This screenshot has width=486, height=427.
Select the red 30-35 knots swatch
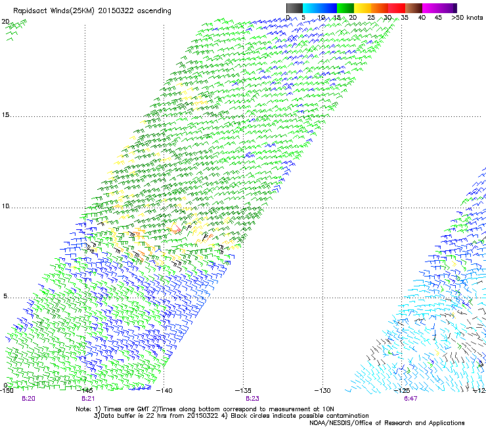click(397, 8)
